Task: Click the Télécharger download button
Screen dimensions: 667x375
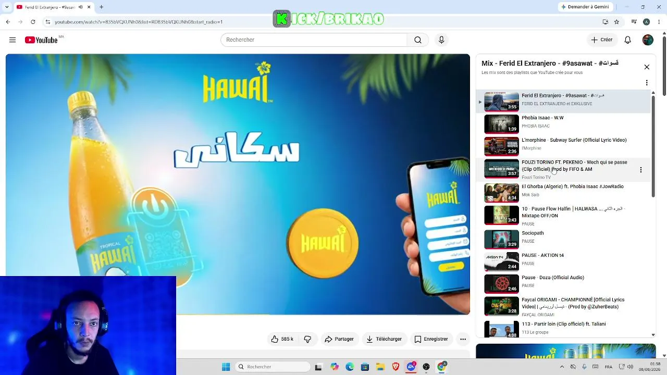Action: coord(384,339)
